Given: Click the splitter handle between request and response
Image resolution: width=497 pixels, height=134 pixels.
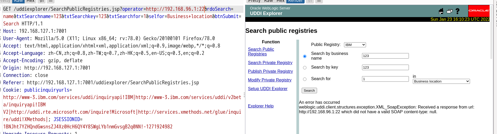Looking at the screenshot, I should pyautogui.click(x=244, y=95).
